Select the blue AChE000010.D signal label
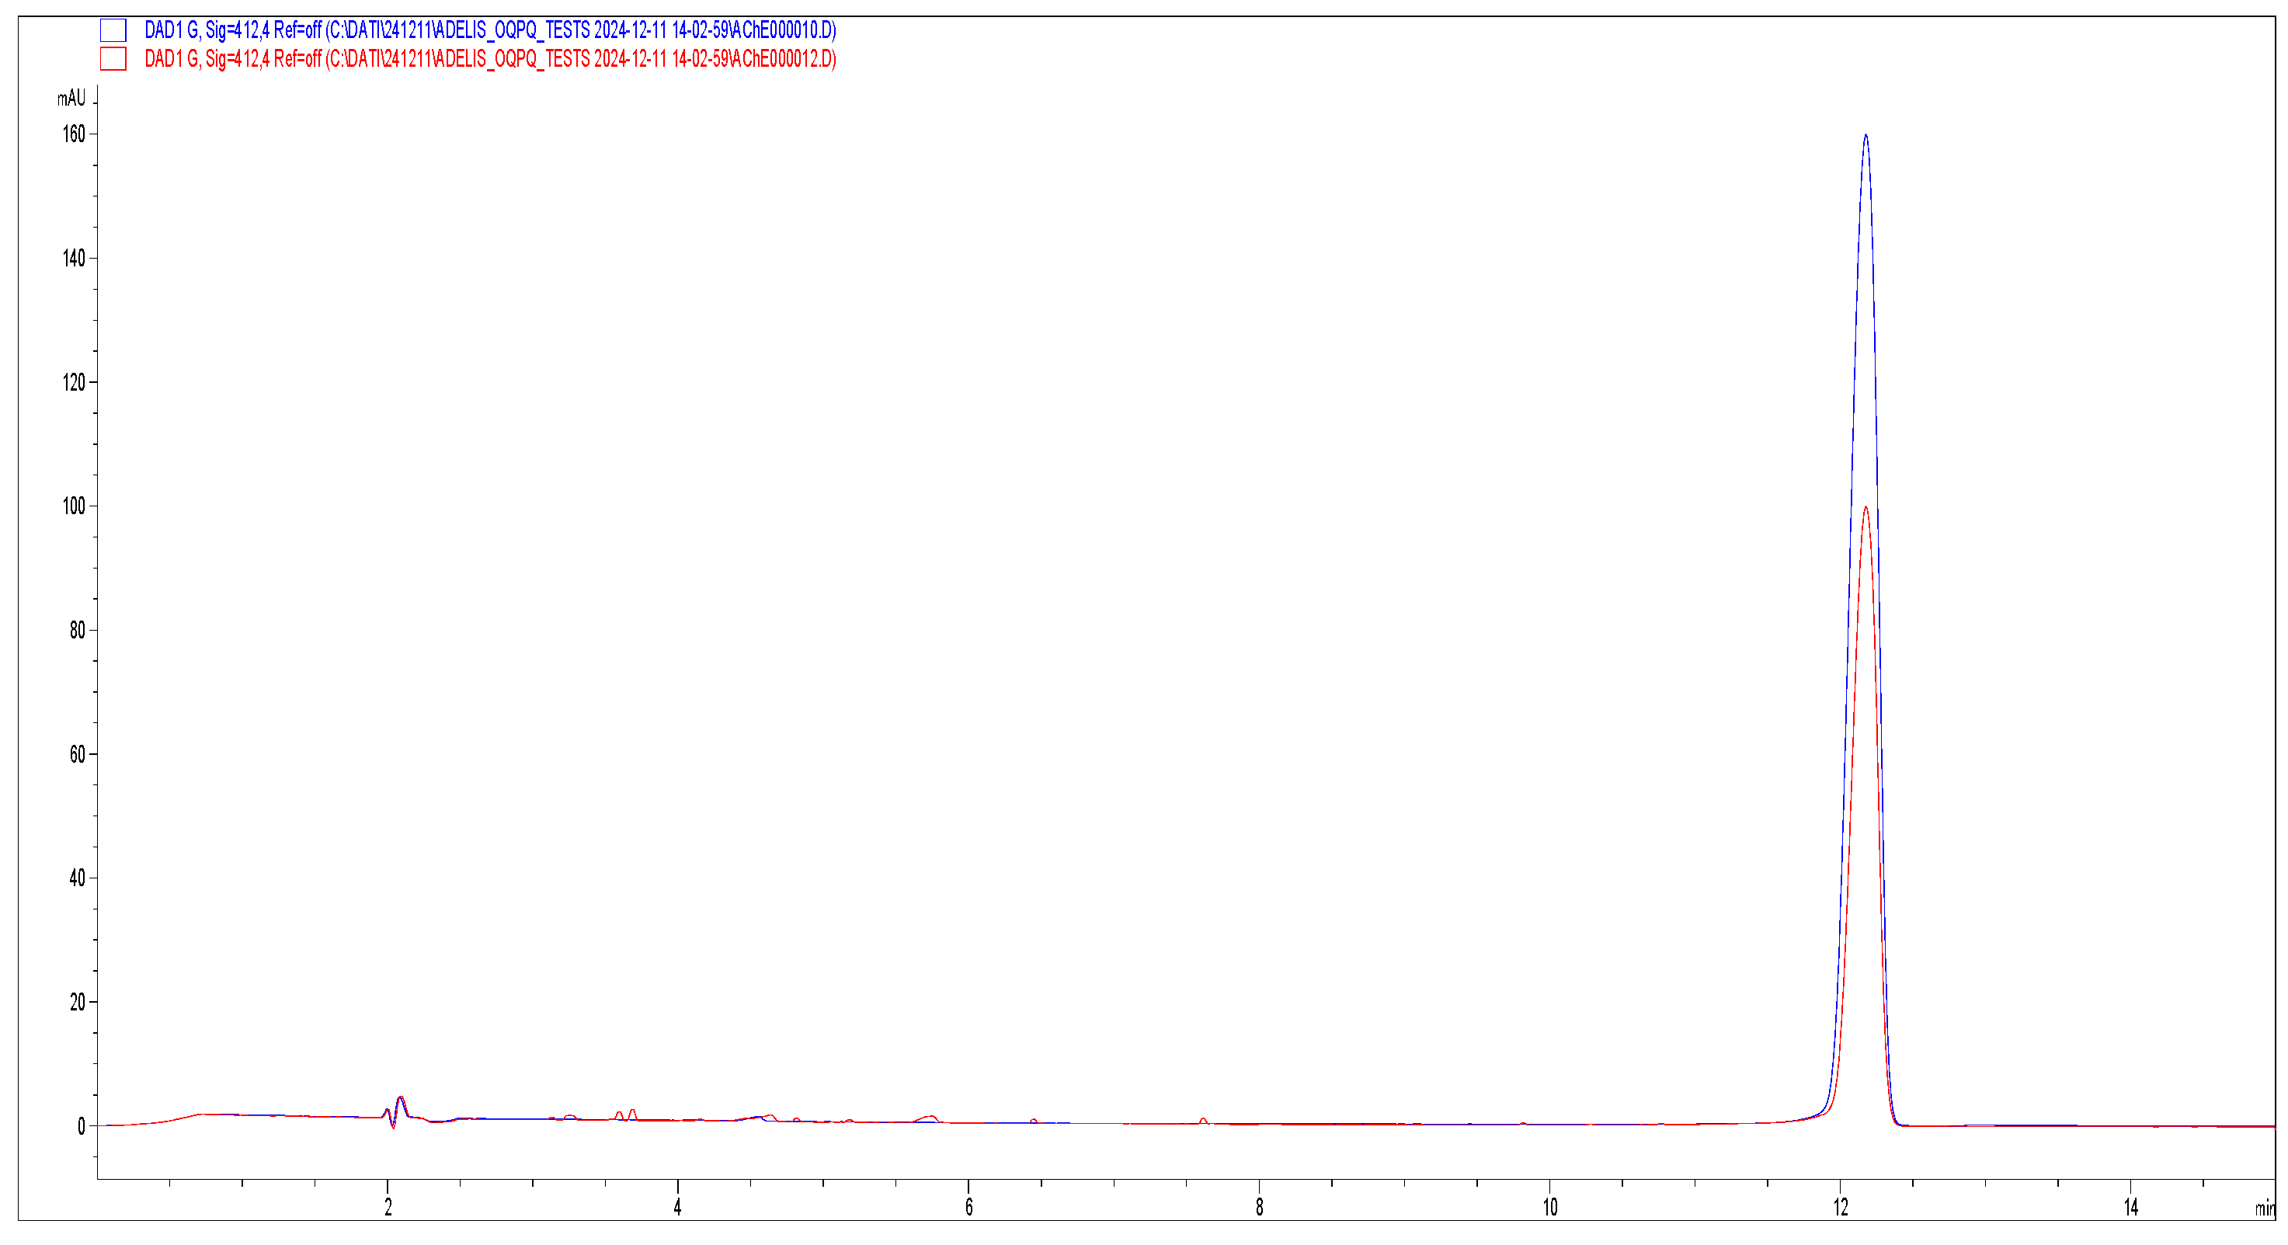The height and width of the screenshot is (1245, 2288). (x=489, y=30)
